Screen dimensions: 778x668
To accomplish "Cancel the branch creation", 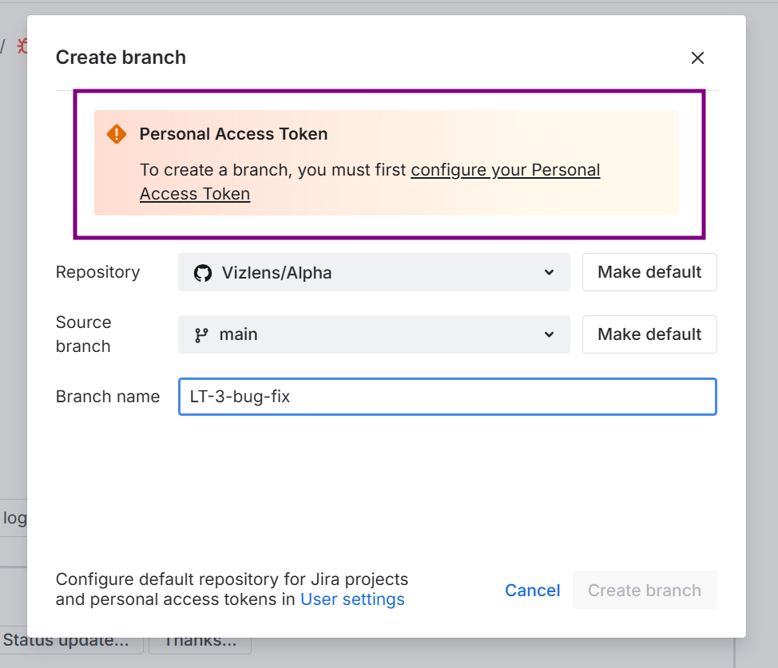I will (x=532, y=591).
